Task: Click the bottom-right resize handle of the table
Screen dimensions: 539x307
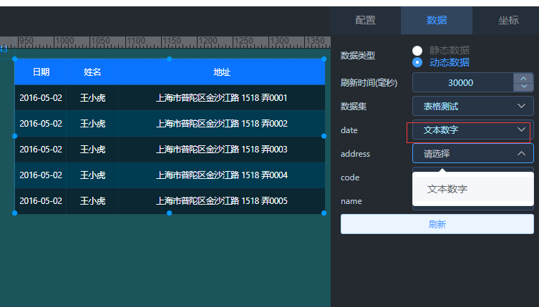Action: coord(324,213)
